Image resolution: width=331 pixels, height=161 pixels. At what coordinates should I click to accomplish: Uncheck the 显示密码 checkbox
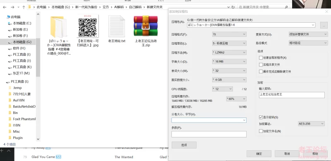261,117
